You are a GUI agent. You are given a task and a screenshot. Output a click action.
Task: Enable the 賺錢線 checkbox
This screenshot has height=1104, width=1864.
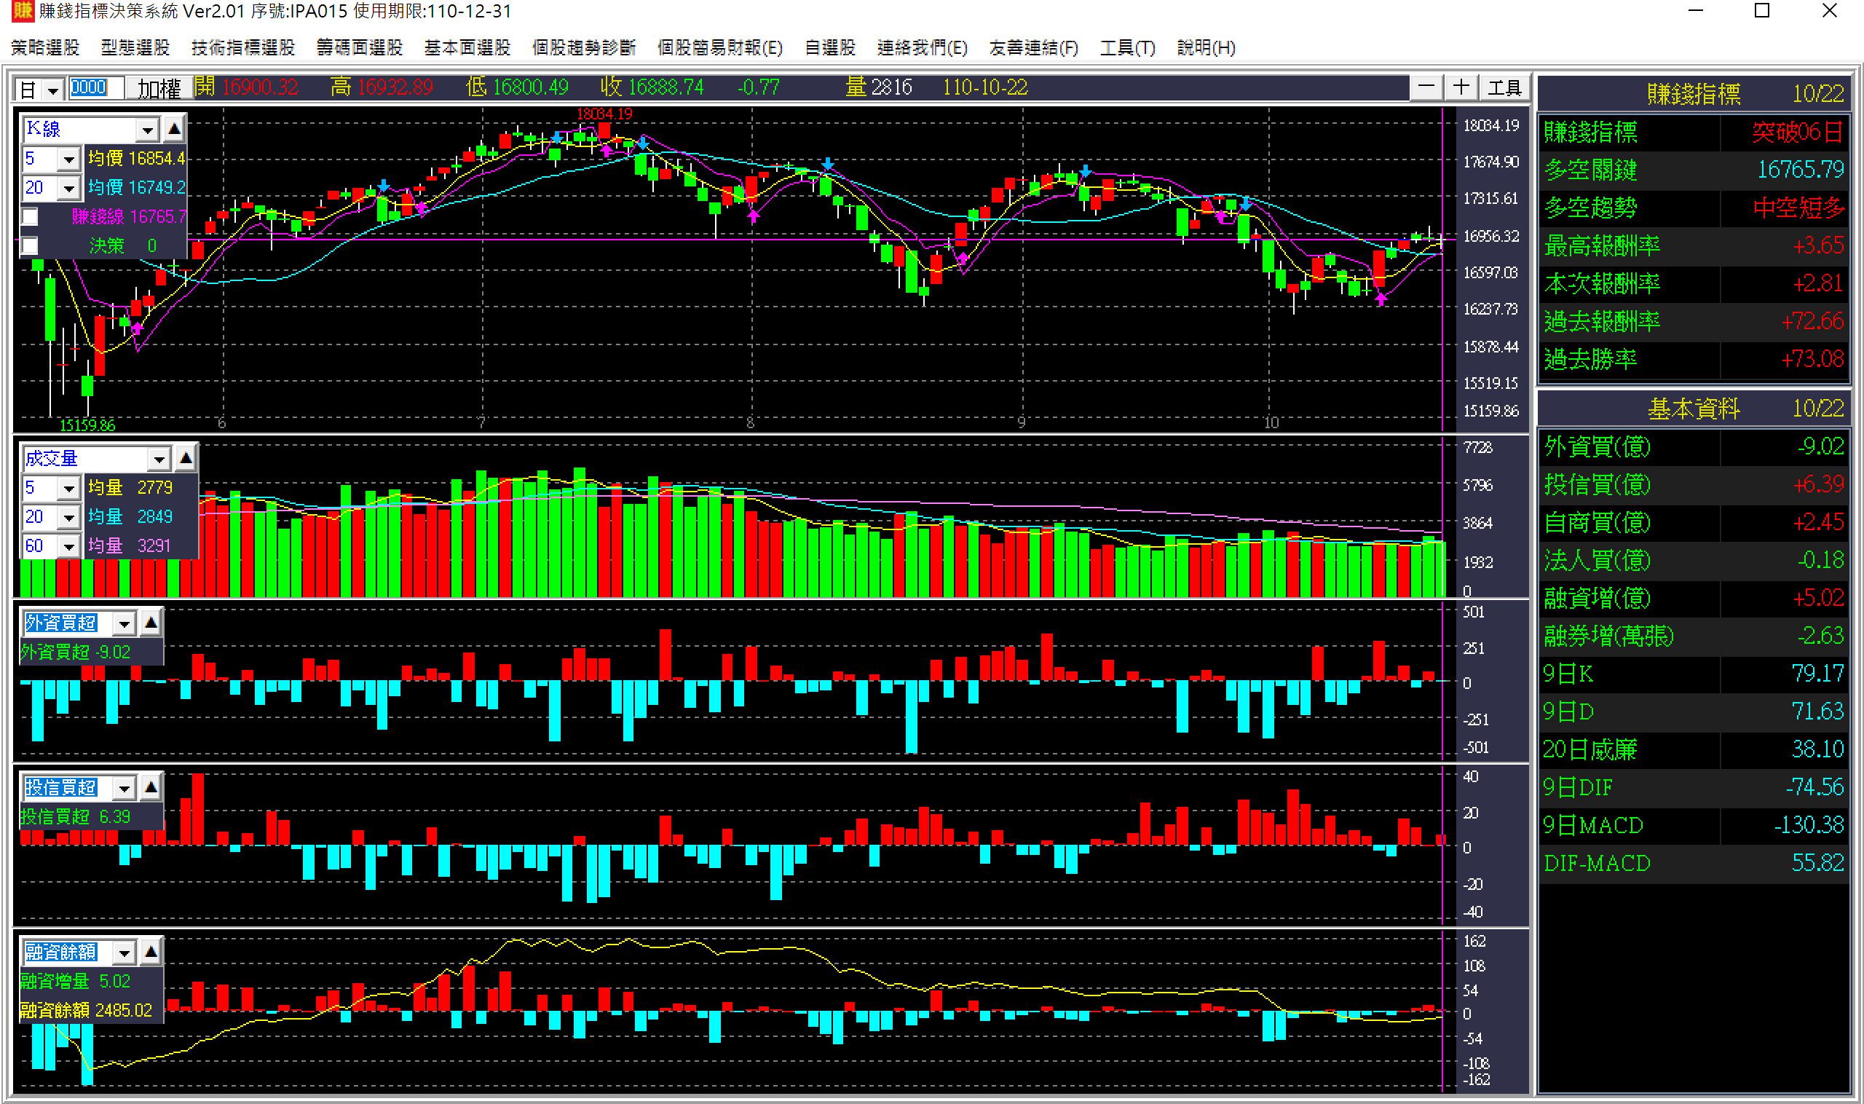click(x=30, y=216)
